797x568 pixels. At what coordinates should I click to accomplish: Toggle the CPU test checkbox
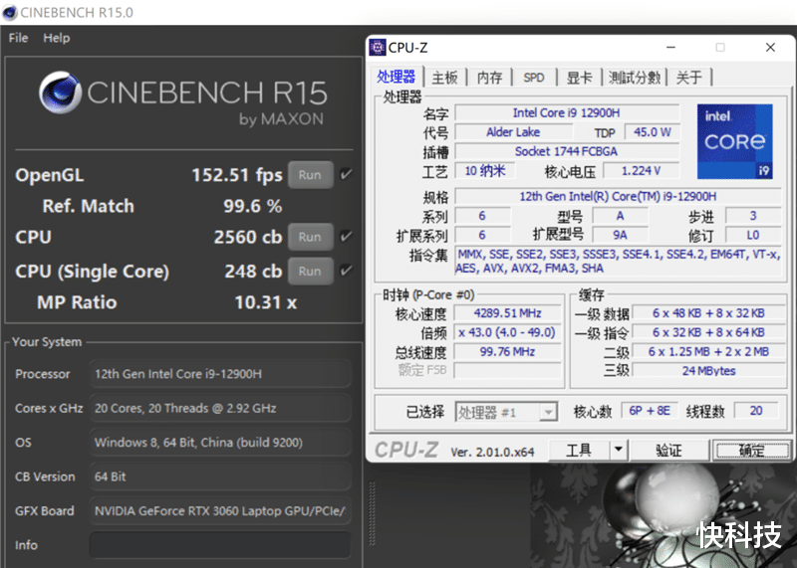346,237
